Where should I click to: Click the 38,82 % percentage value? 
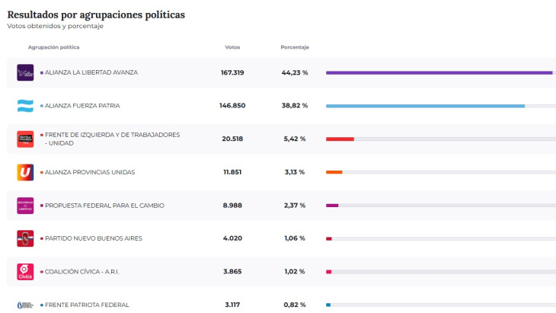[x=294, y=106]
